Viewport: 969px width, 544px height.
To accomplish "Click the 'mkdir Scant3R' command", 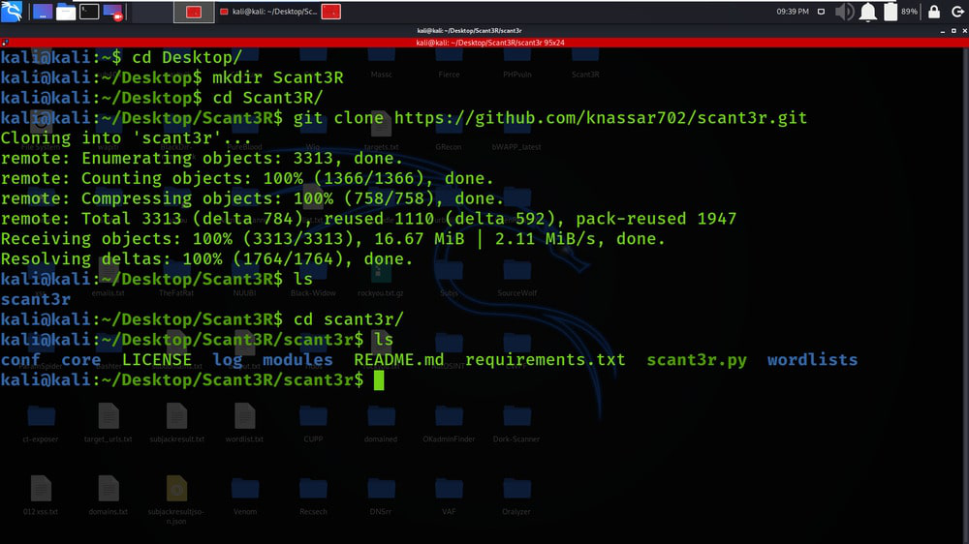I will (x=278, y=77).
